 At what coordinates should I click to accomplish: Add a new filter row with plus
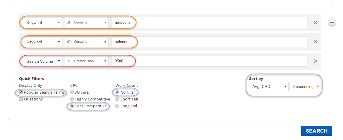332,23
